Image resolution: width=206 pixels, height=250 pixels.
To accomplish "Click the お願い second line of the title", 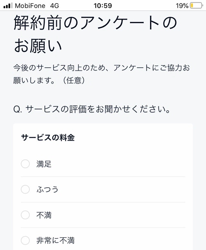I will pos(38,46).
